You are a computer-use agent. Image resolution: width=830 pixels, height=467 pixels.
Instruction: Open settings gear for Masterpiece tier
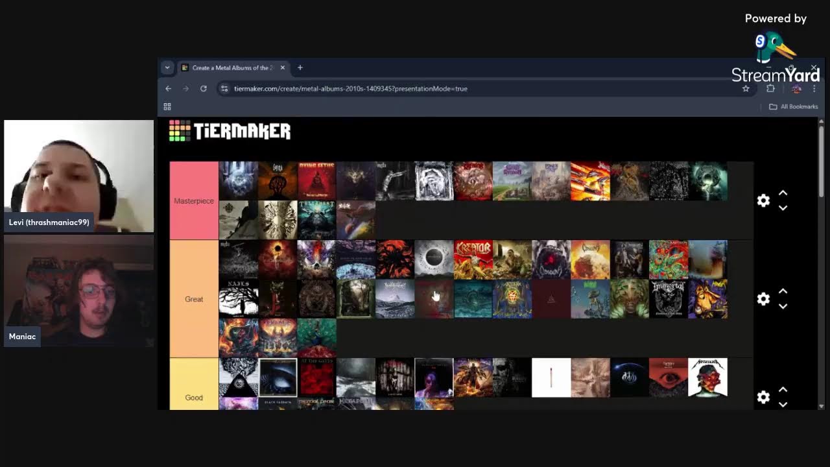point(763,200)
